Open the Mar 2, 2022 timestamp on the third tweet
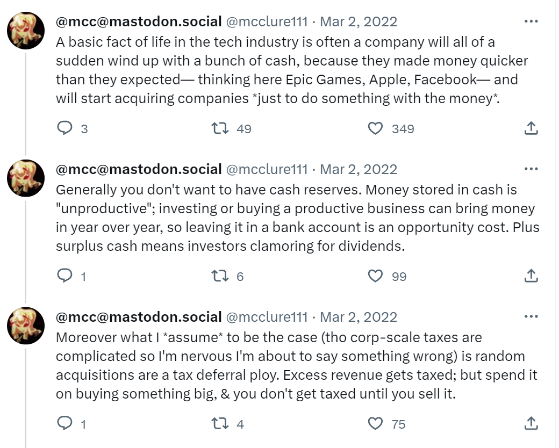 tap(359, 317)
